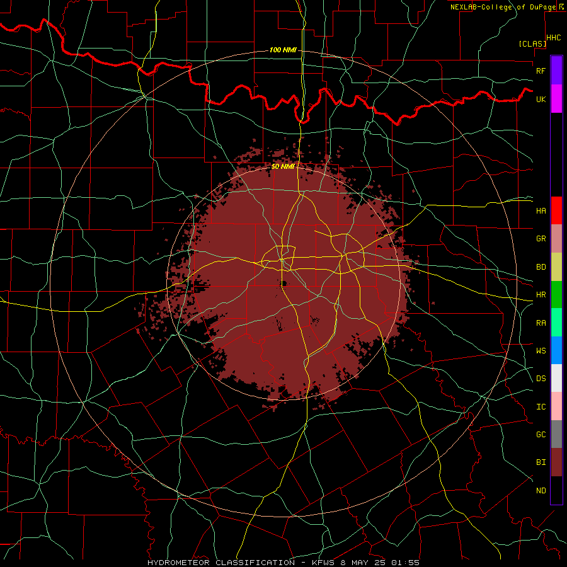Click the BI legend label

coord(541,462)
